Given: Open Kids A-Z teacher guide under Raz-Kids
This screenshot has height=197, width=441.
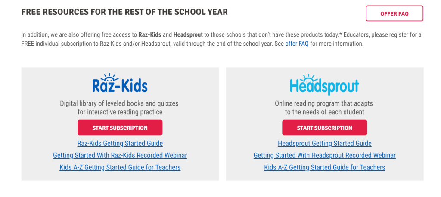Looking at the screenshot, I should [120, 167].
